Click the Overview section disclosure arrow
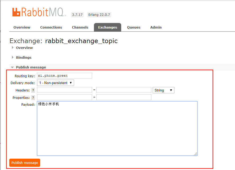 tap(12, 48)
